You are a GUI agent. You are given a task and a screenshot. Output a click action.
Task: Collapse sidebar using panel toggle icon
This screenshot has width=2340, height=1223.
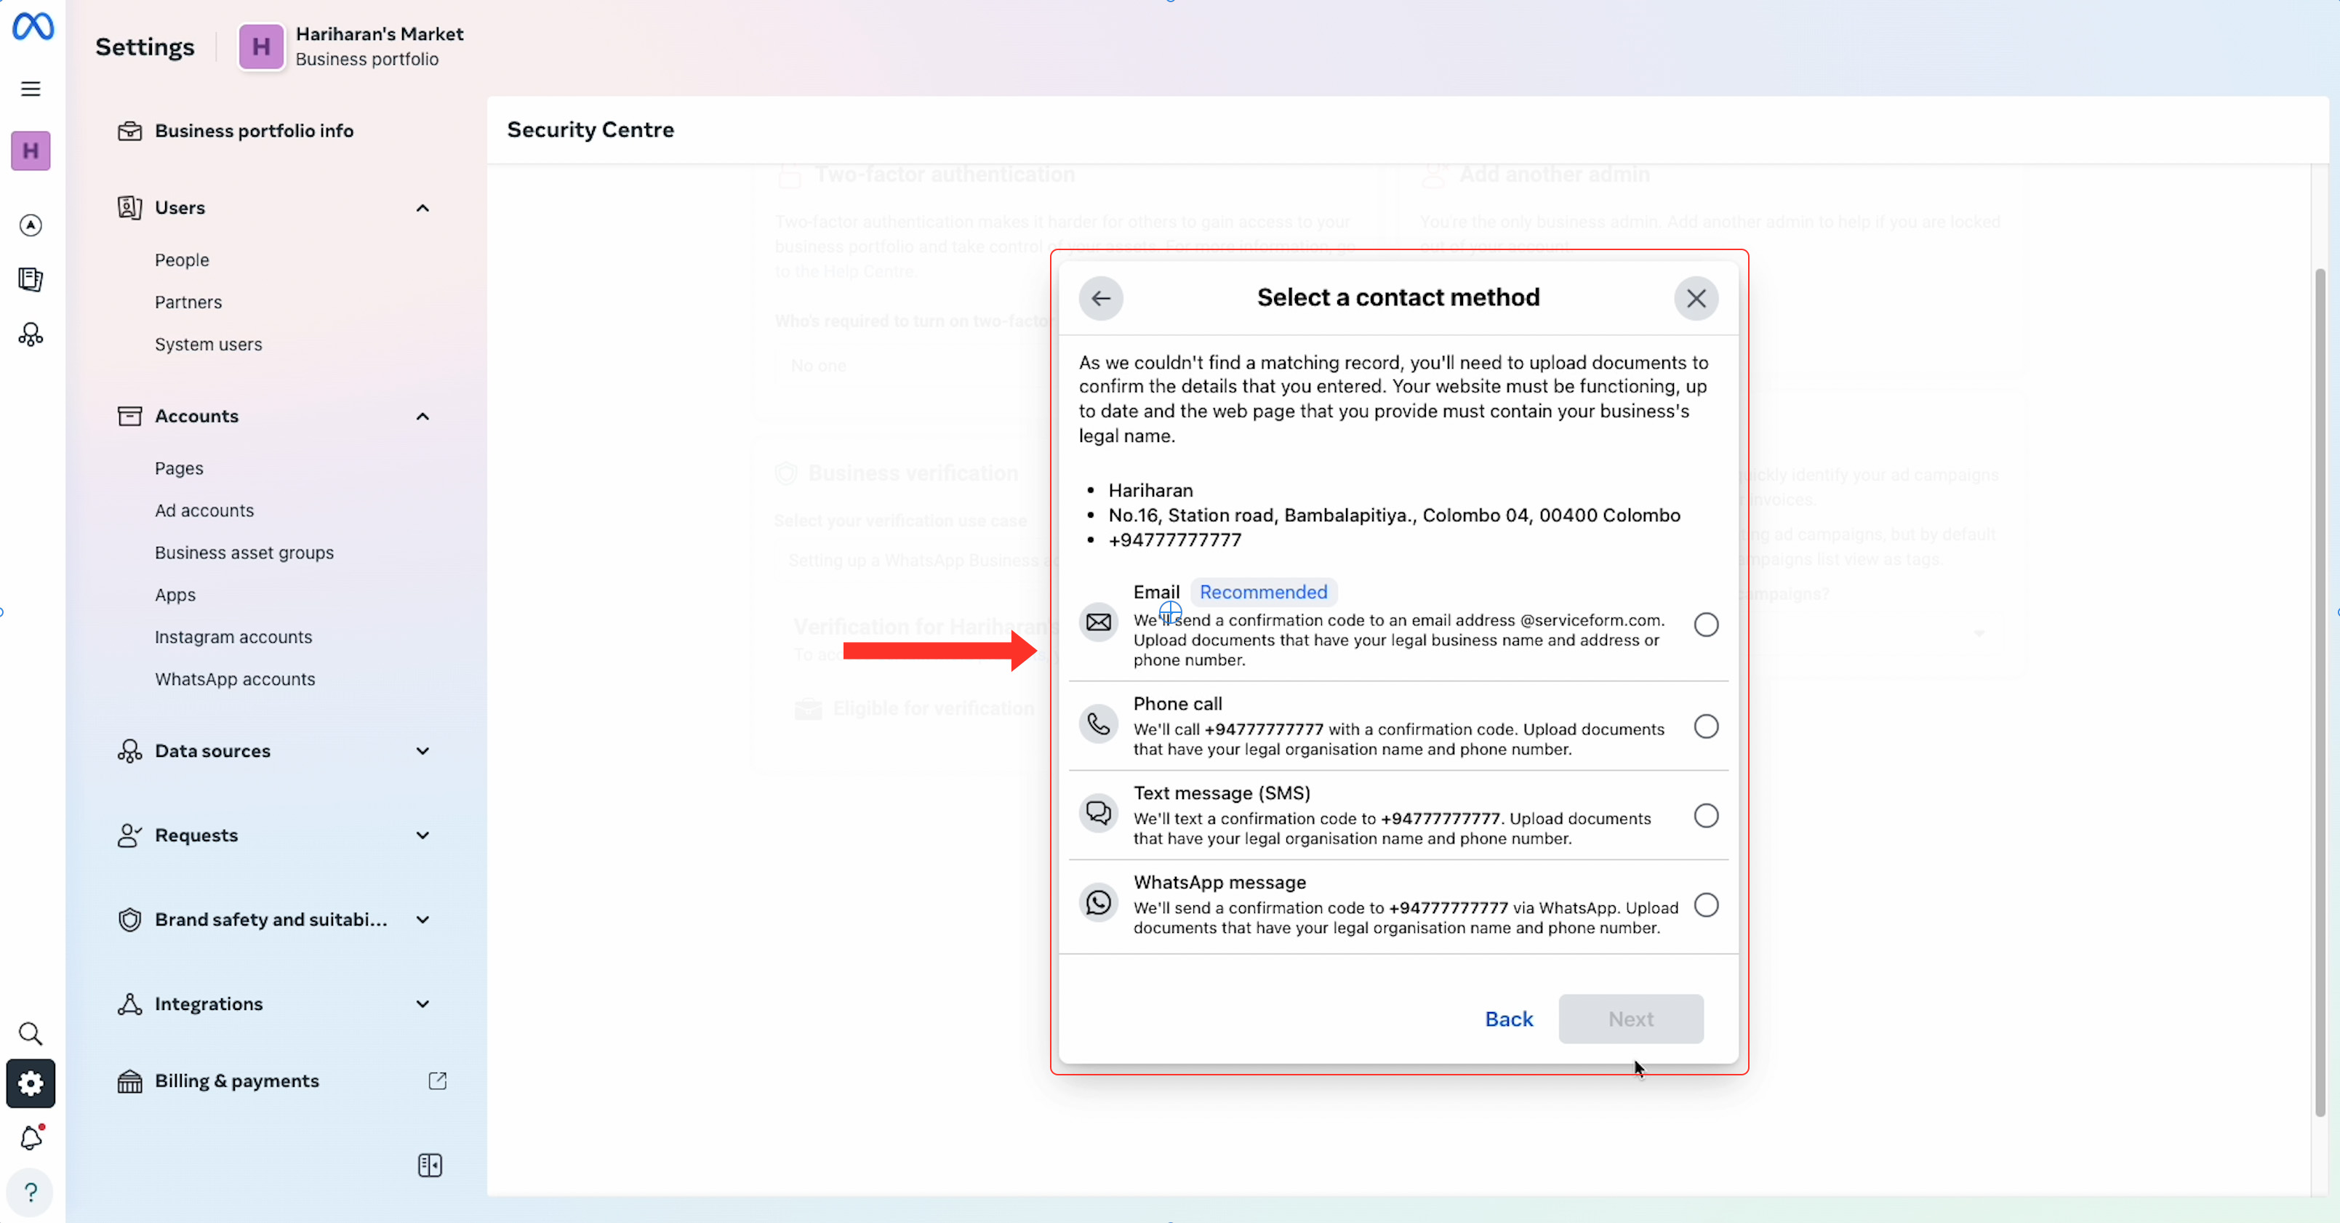(430, 1165)
